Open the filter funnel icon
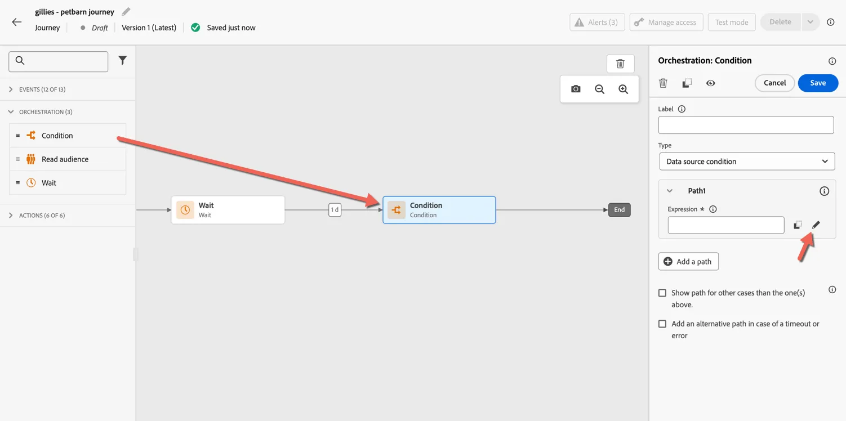The image size is (846, 421). click(122, 60)
